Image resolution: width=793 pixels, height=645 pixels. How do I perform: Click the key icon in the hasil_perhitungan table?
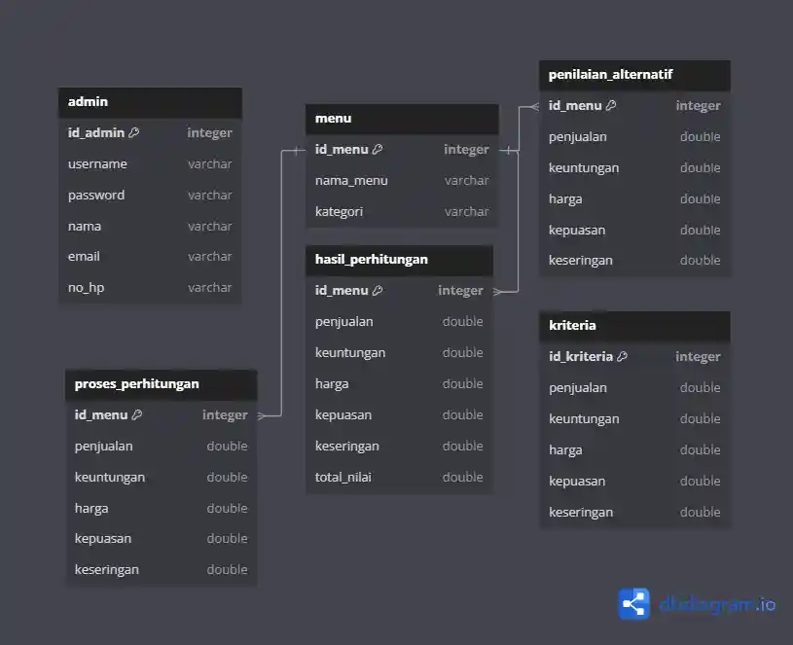click(378, 291)
